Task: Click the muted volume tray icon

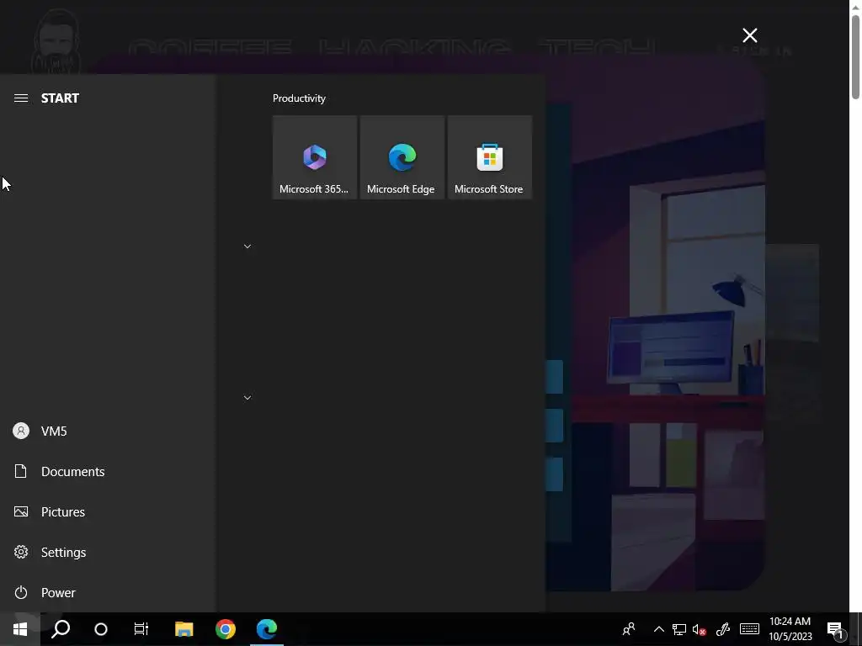Action: [x=700, y=629]
